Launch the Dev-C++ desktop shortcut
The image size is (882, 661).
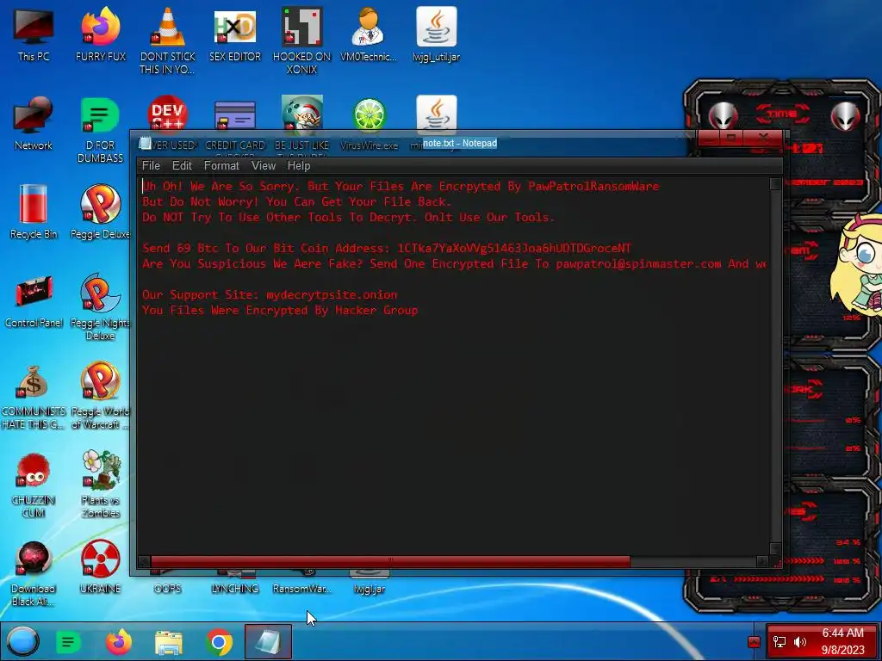click(168, 114)
